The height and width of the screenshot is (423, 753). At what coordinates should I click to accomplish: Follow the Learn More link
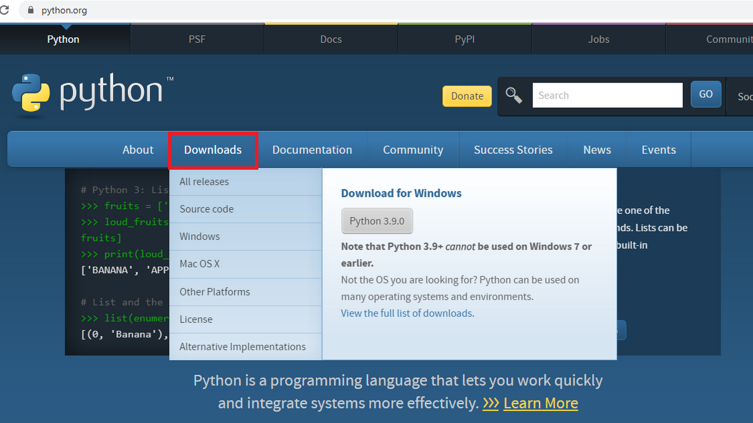[x=540, y=403]
